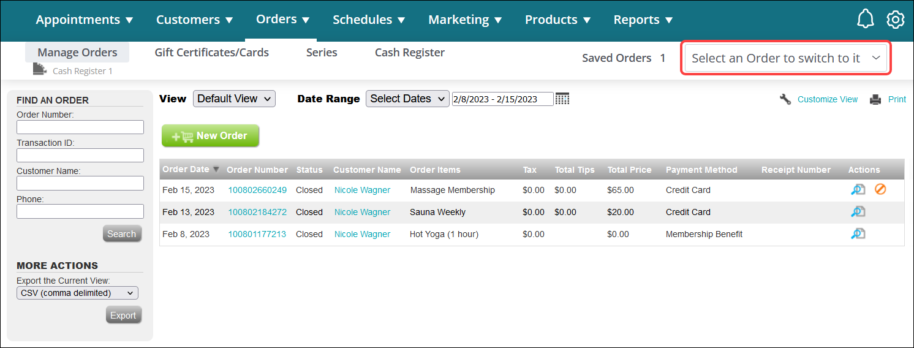Switch to the Cash Register tab
The image size is (914, 348).
click(410, 53)
